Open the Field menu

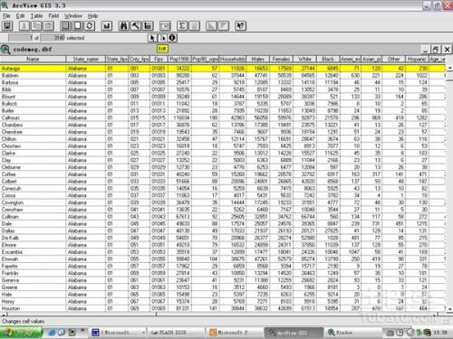coord(53,16)
